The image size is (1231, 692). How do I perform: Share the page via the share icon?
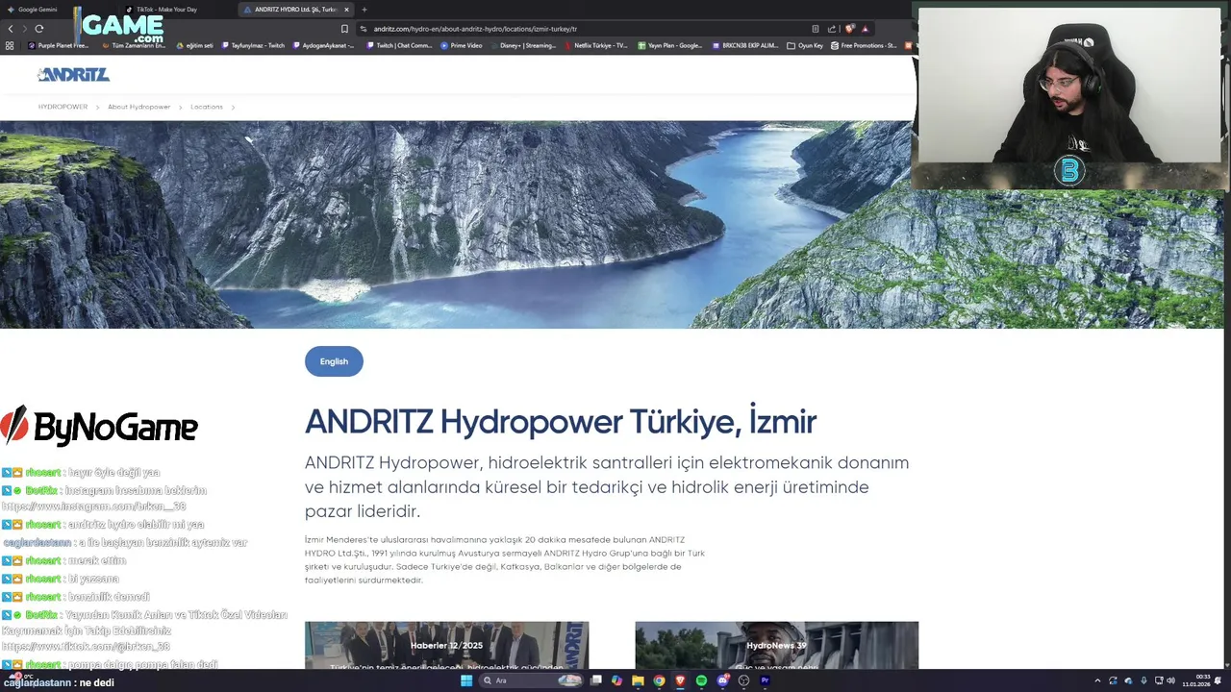832,29
